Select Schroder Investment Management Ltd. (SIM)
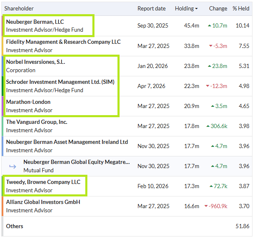The image size is (255, 239). [60, 82]
